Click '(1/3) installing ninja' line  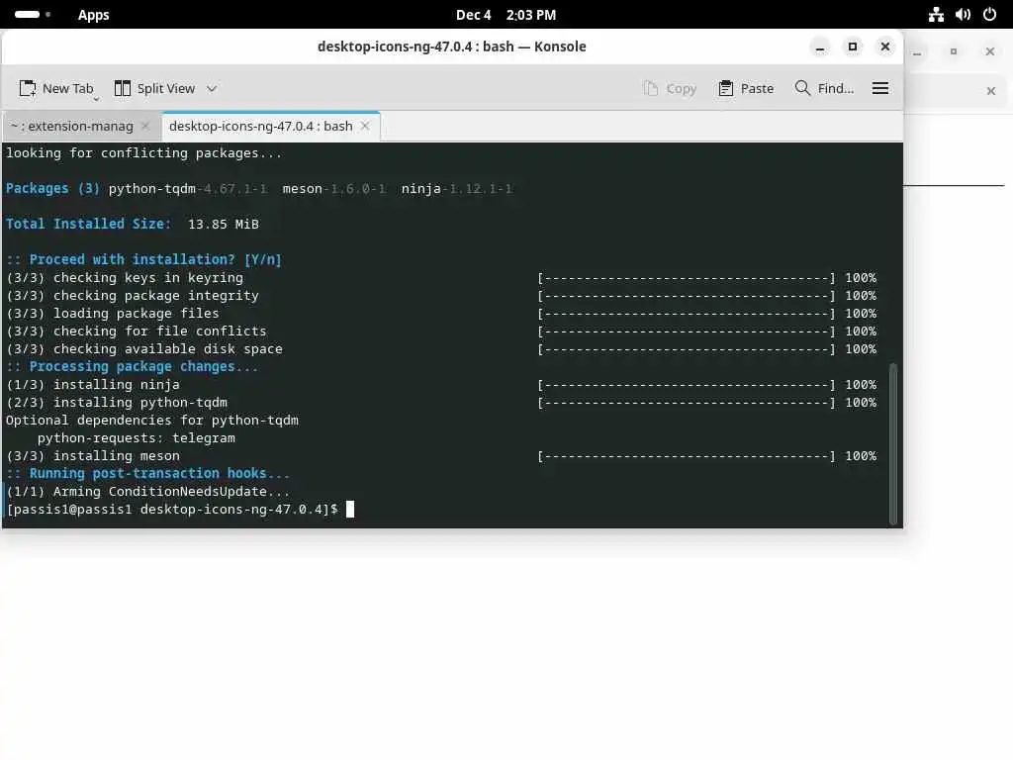coord(93,385)
